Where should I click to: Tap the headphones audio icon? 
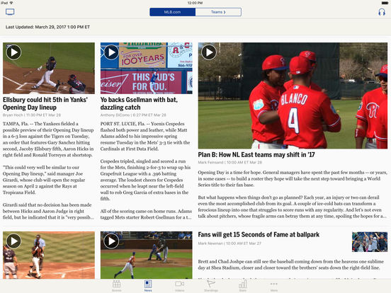[382, 12]
